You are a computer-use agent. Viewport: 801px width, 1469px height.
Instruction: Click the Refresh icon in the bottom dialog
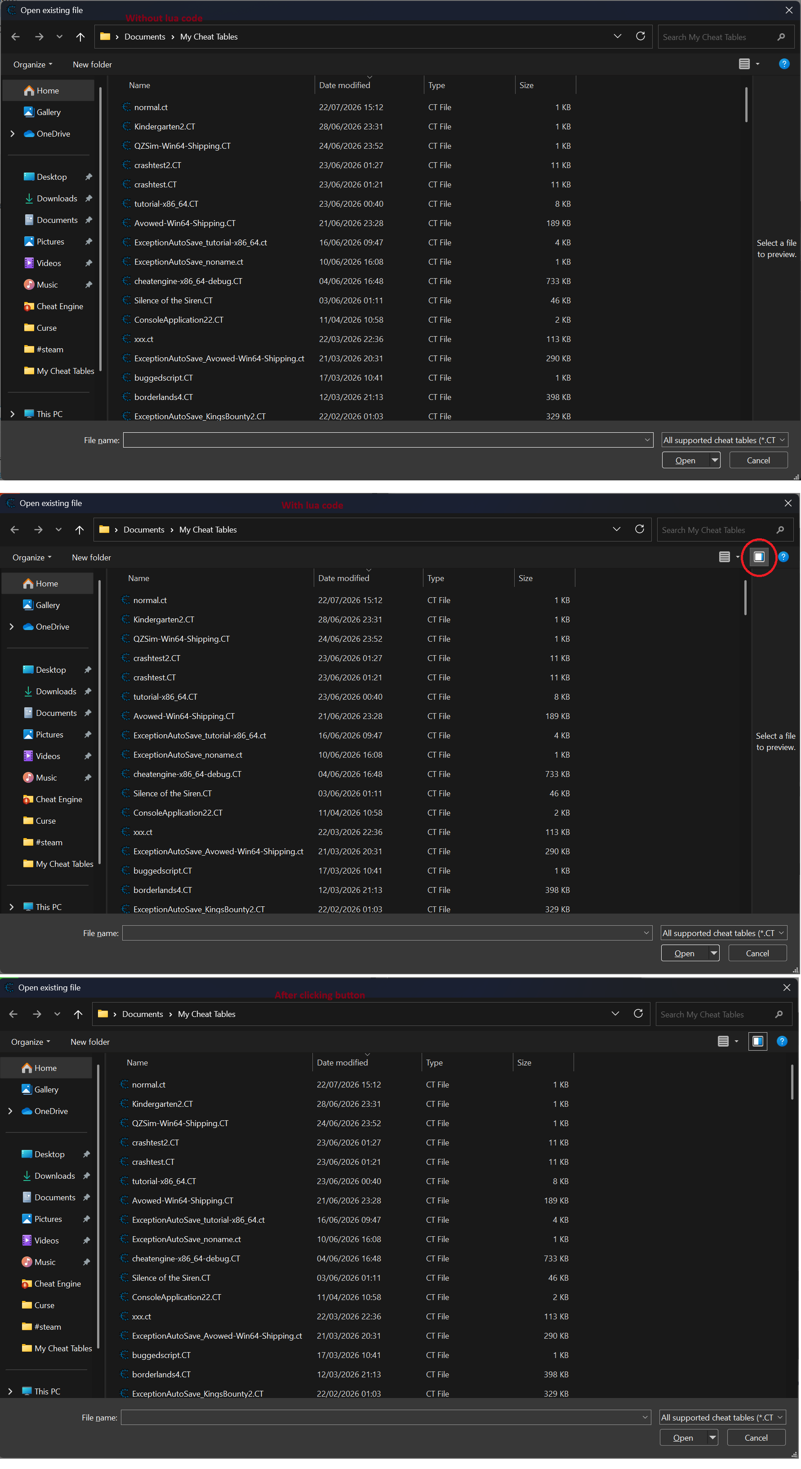638,1013
